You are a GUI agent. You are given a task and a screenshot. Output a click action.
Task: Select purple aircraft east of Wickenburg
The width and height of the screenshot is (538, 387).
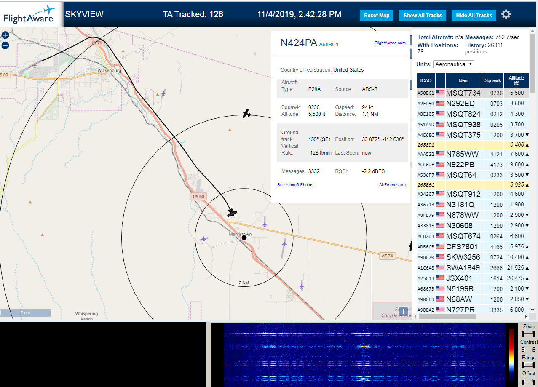tap(163, 93)
